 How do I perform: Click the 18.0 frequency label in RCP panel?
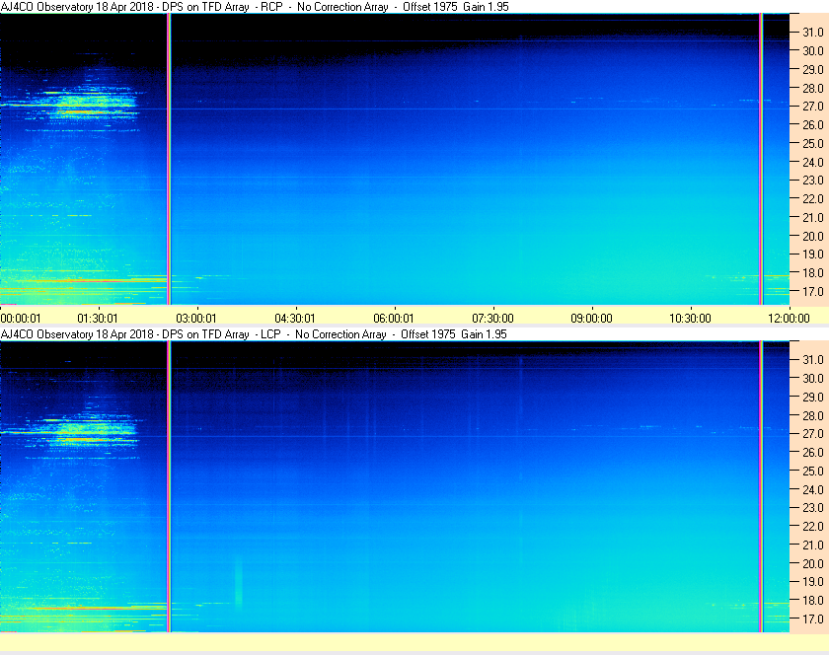[x=813, y=273]
